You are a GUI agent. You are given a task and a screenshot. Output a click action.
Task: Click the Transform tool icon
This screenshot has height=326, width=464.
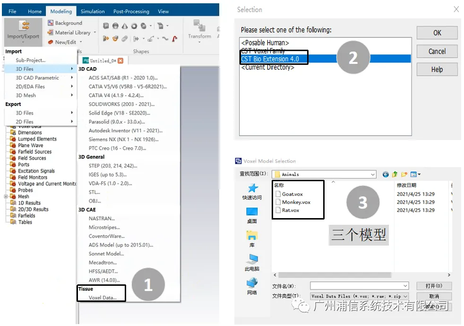(x=199, y=26)
